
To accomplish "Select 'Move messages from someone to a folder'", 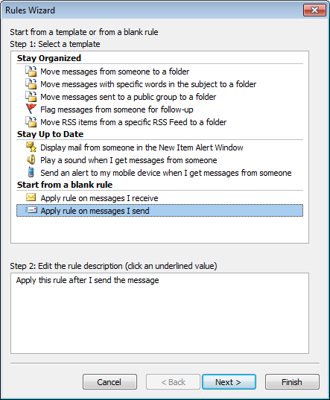I will tap(115, 72).
